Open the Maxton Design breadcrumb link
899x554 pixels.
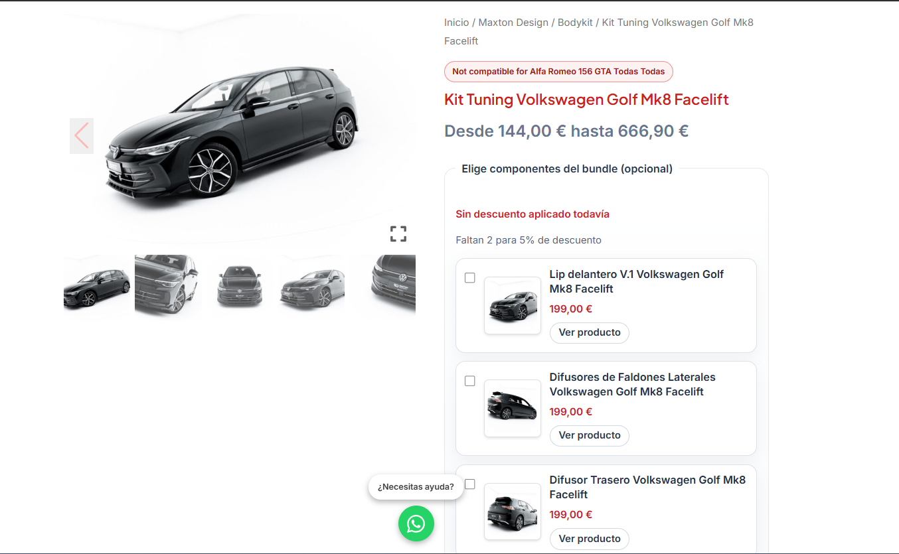pos(513,22)
